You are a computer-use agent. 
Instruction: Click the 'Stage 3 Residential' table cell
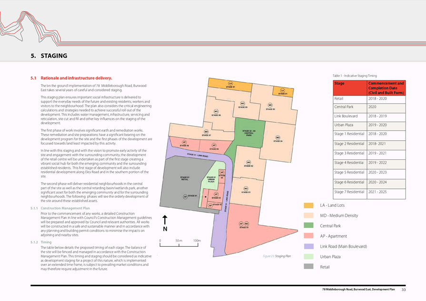350,154
